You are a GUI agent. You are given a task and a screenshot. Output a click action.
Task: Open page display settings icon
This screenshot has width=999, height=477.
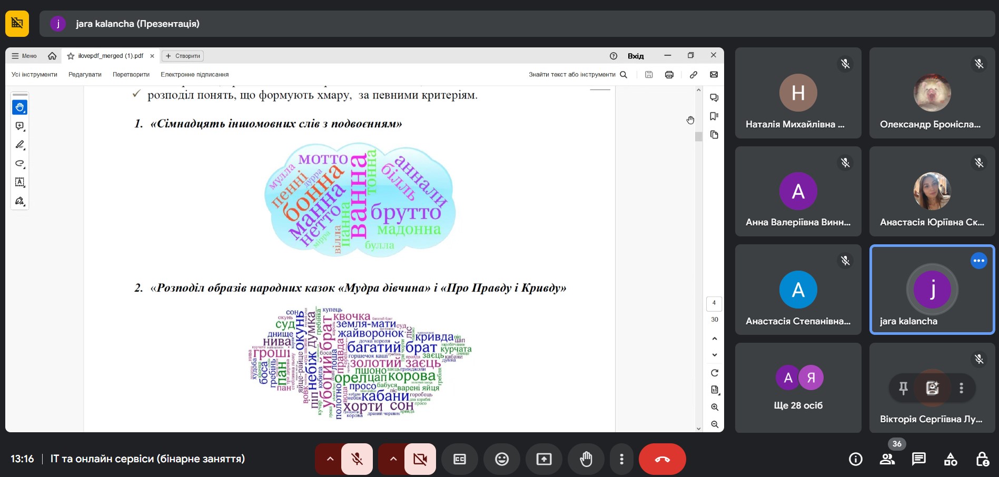715,390
